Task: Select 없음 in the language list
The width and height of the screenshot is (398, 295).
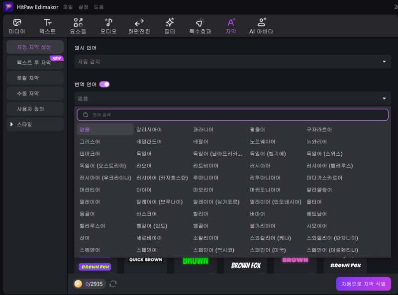Action: pyautogui.click(x=105, y=129)
